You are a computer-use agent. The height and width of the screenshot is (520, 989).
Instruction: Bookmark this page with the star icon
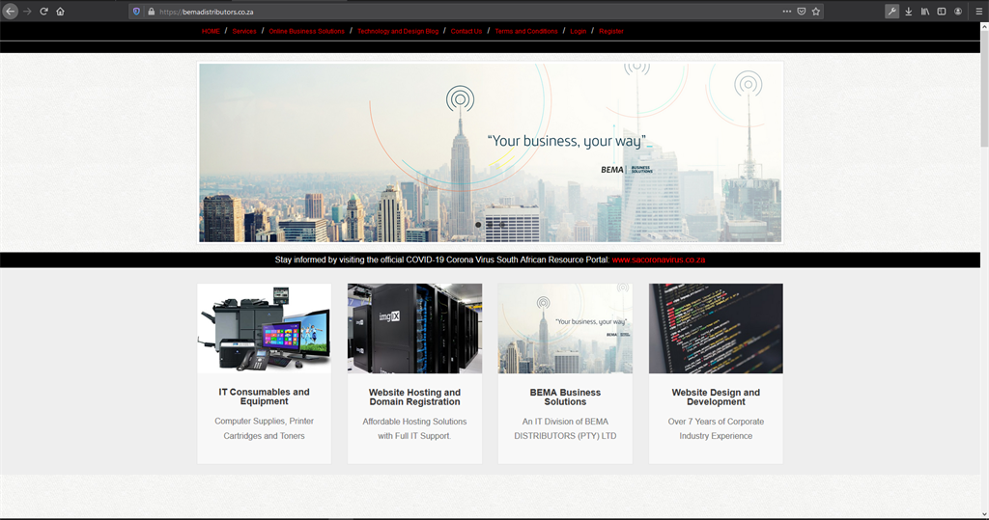click(815, 12)
